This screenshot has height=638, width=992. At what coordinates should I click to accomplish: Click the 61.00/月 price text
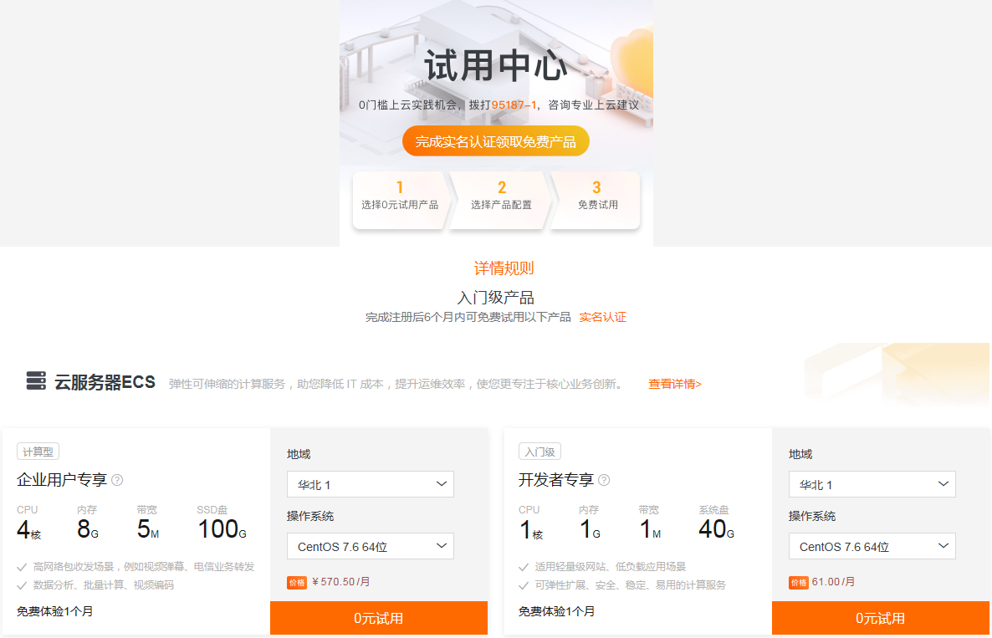[833, 582]
